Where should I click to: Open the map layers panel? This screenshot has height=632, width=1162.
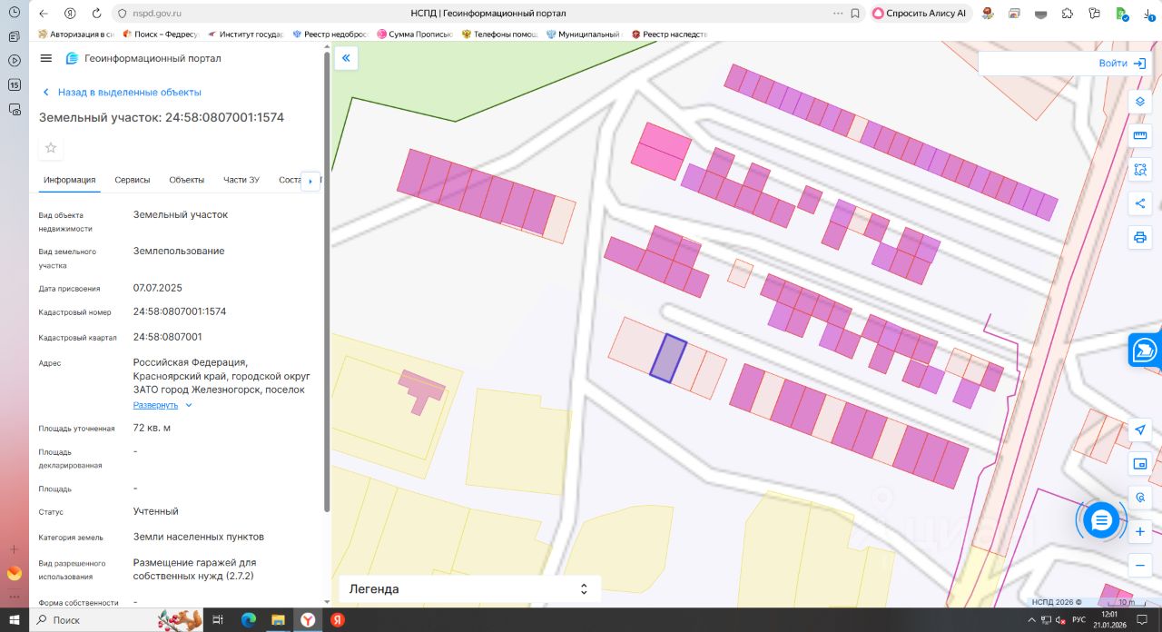pos(1140,102)
